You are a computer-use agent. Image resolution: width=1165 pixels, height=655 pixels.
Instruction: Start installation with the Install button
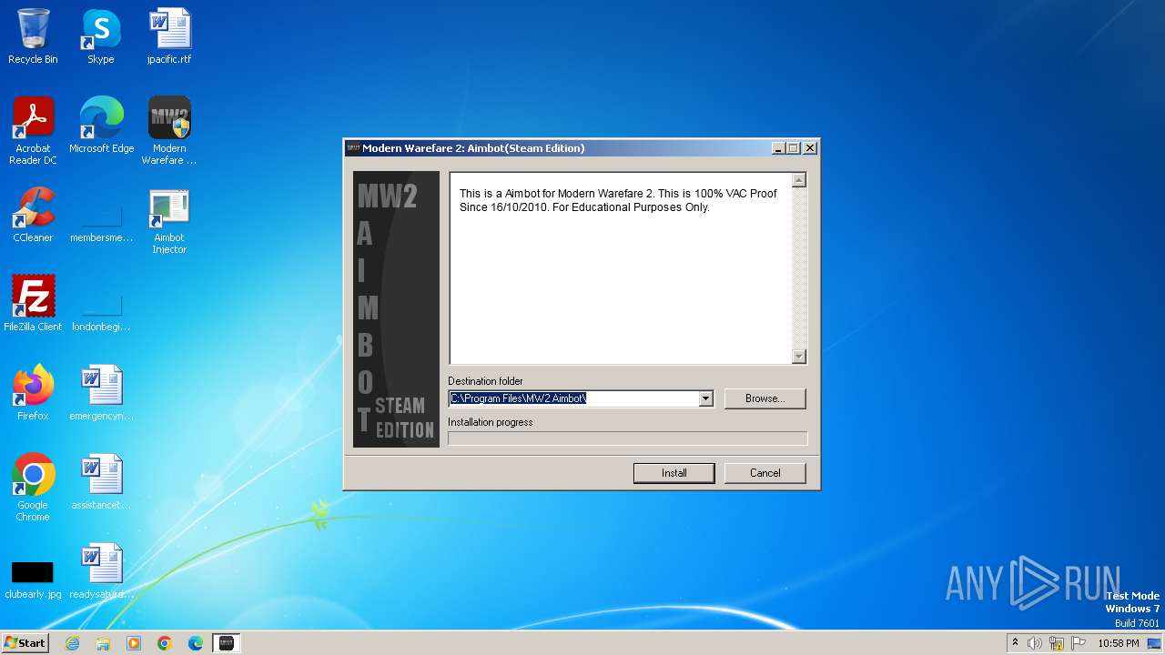(x=674, y=473)
